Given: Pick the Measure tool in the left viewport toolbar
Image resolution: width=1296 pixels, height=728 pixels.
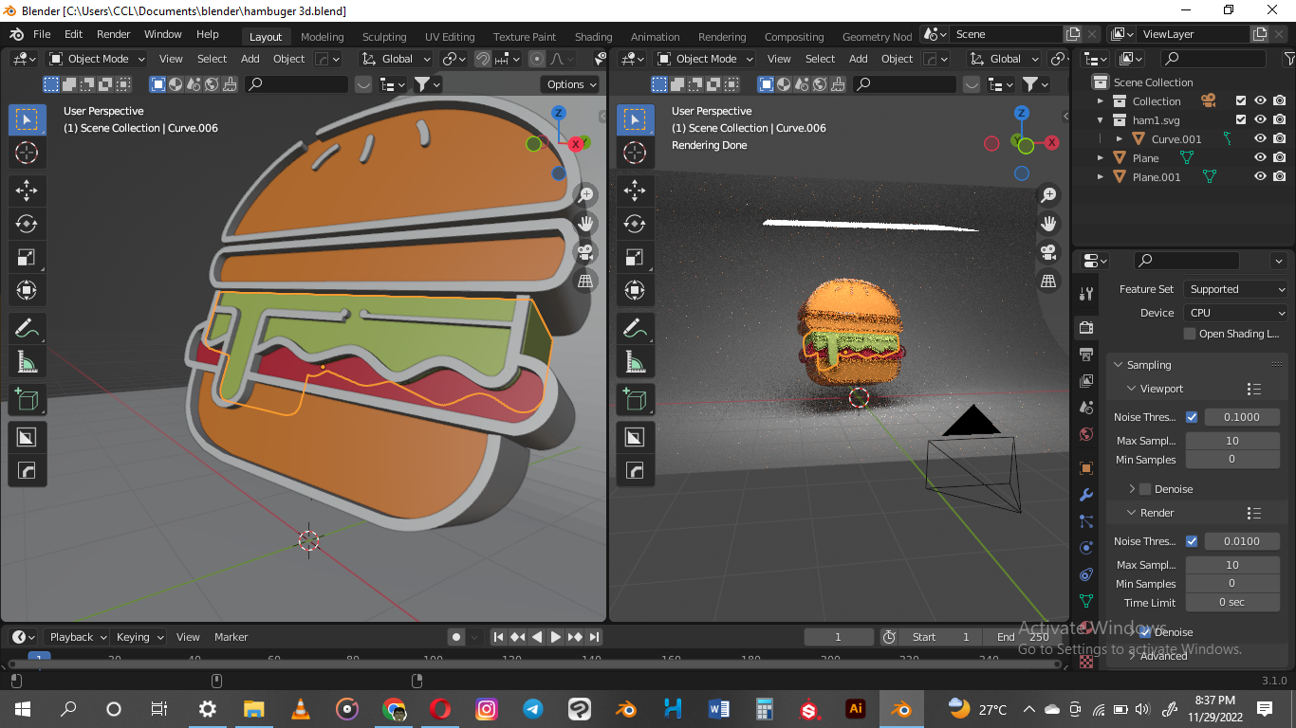Looking at the screenshot, I should (27, 362).
